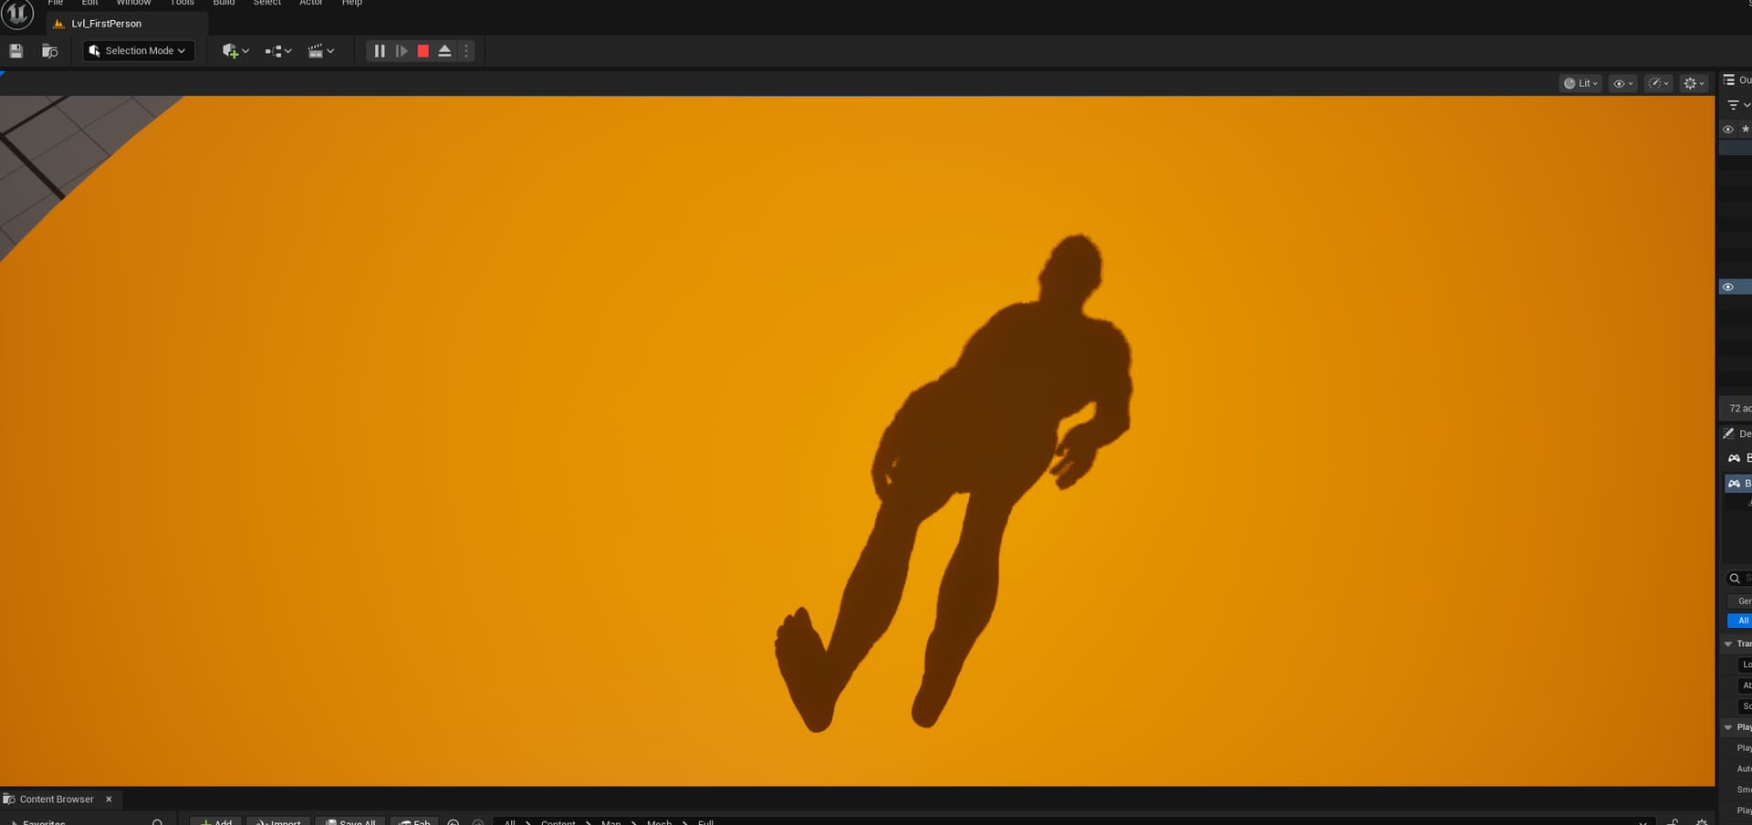This screenshot has width=1752, height=825.
Task: Open the browse content folder icon
Action: [50, 51]
